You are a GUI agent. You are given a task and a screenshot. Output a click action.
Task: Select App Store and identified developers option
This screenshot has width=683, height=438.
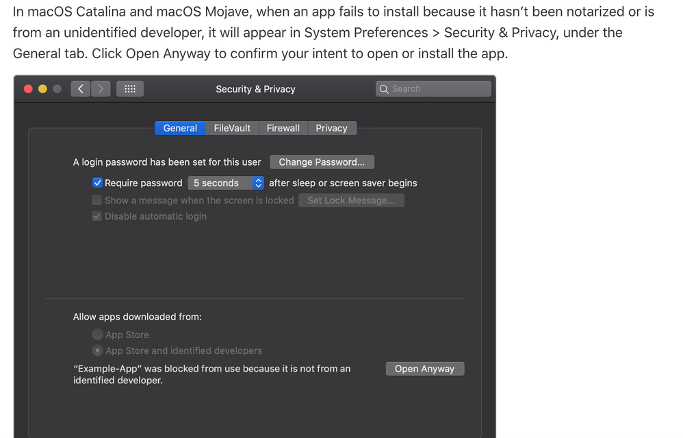click(x=98, y=350)
